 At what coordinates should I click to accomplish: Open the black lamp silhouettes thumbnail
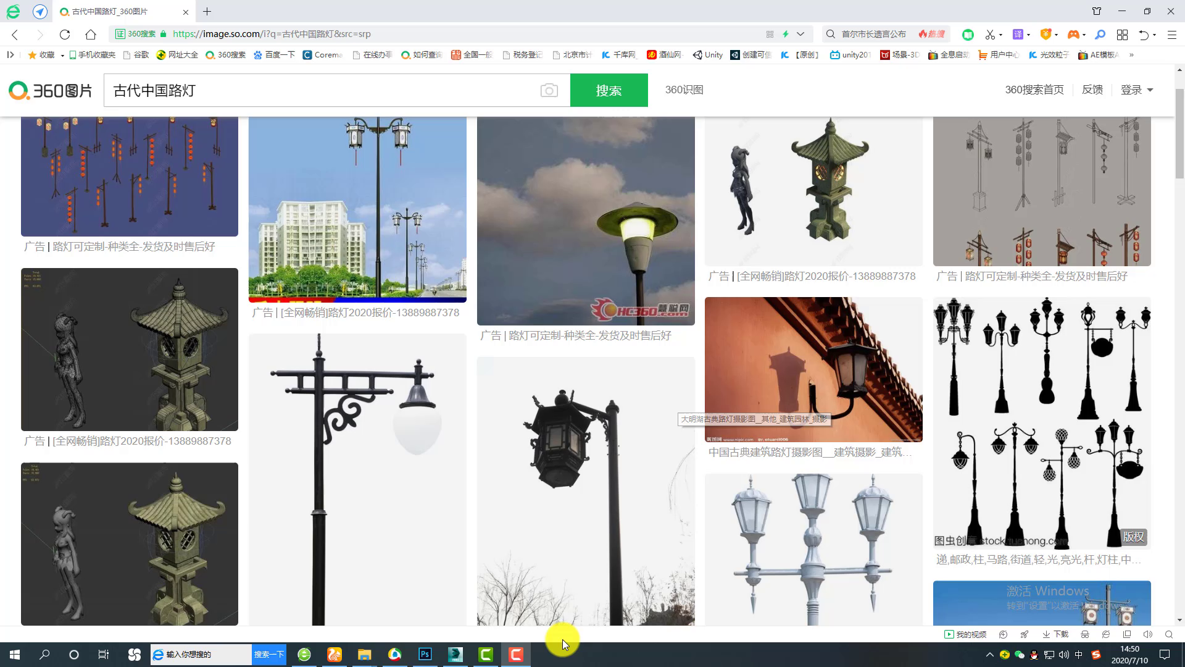click(1042, 423)
